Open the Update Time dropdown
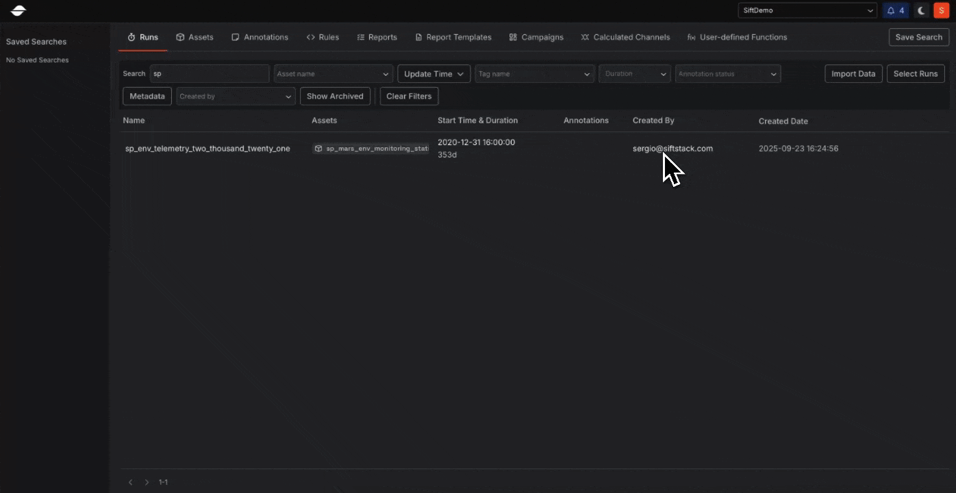 click(433, 74)
